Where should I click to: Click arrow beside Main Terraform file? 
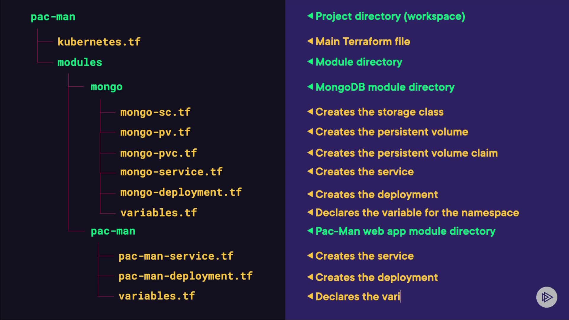(x=310, y=41)
